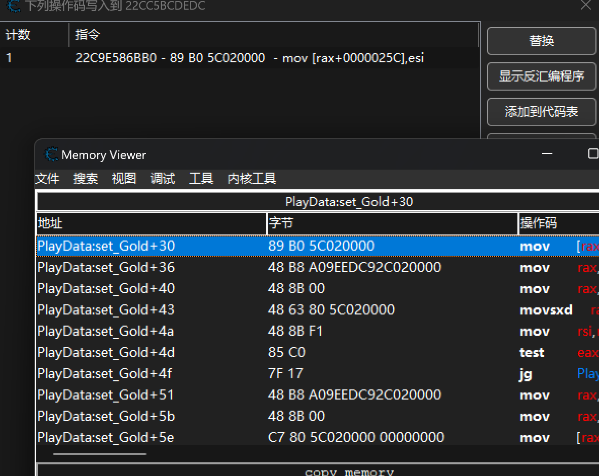
Task: Close the opcode writes window
Action: click(585, 6)
